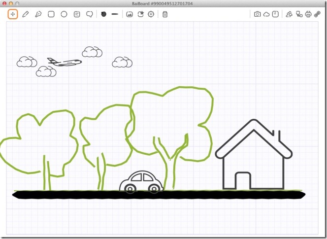Click the page/board icon beside the cloud
This screenshot has height=239, width=327.
pos(275,14)
